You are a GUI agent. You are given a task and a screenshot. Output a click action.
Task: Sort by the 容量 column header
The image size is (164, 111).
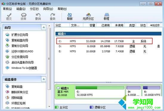click(x=90, y=25)
